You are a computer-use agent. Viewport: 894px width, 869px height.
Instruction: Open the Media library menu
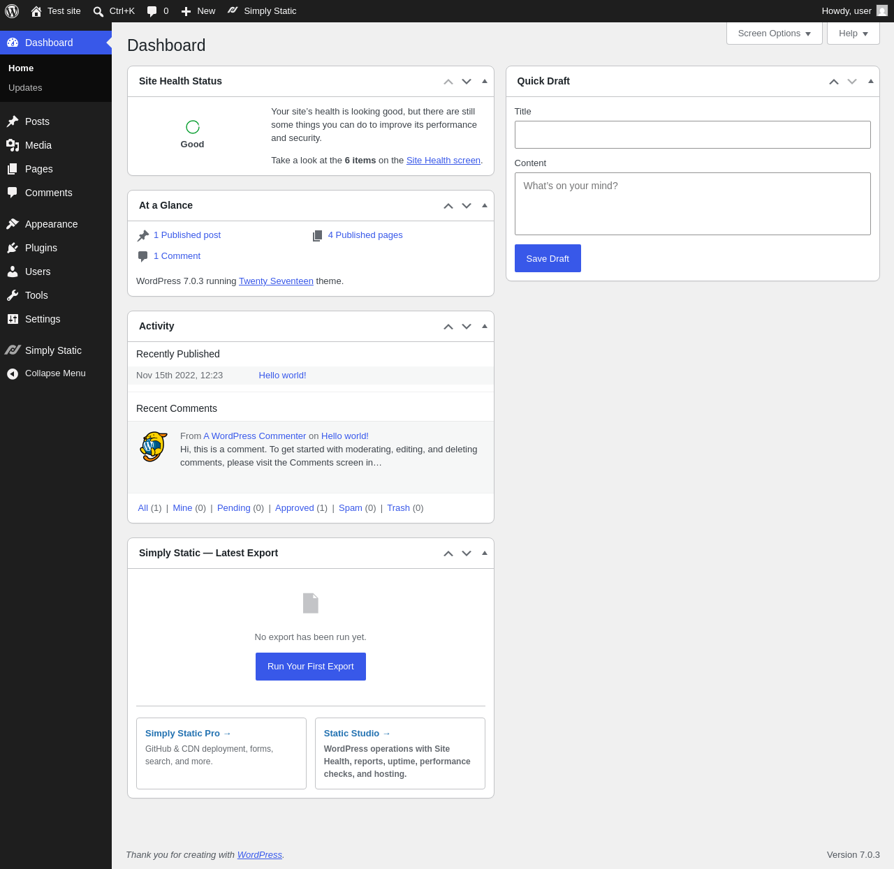click(56, 145)
